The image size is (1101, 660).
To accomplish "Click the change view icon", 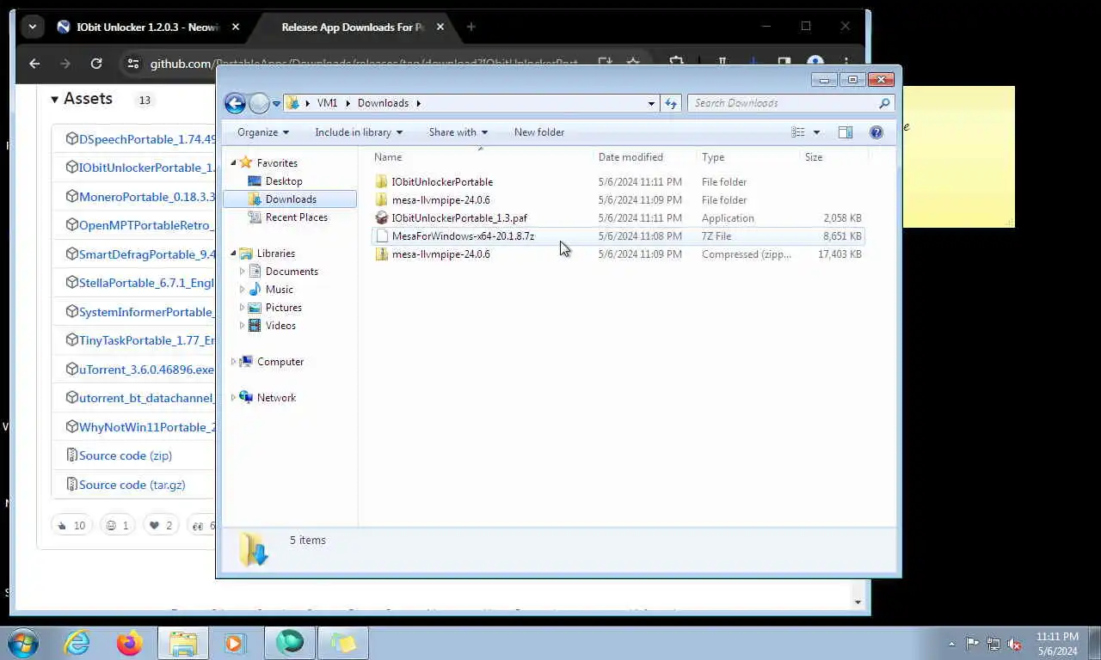I will (798, 132).
